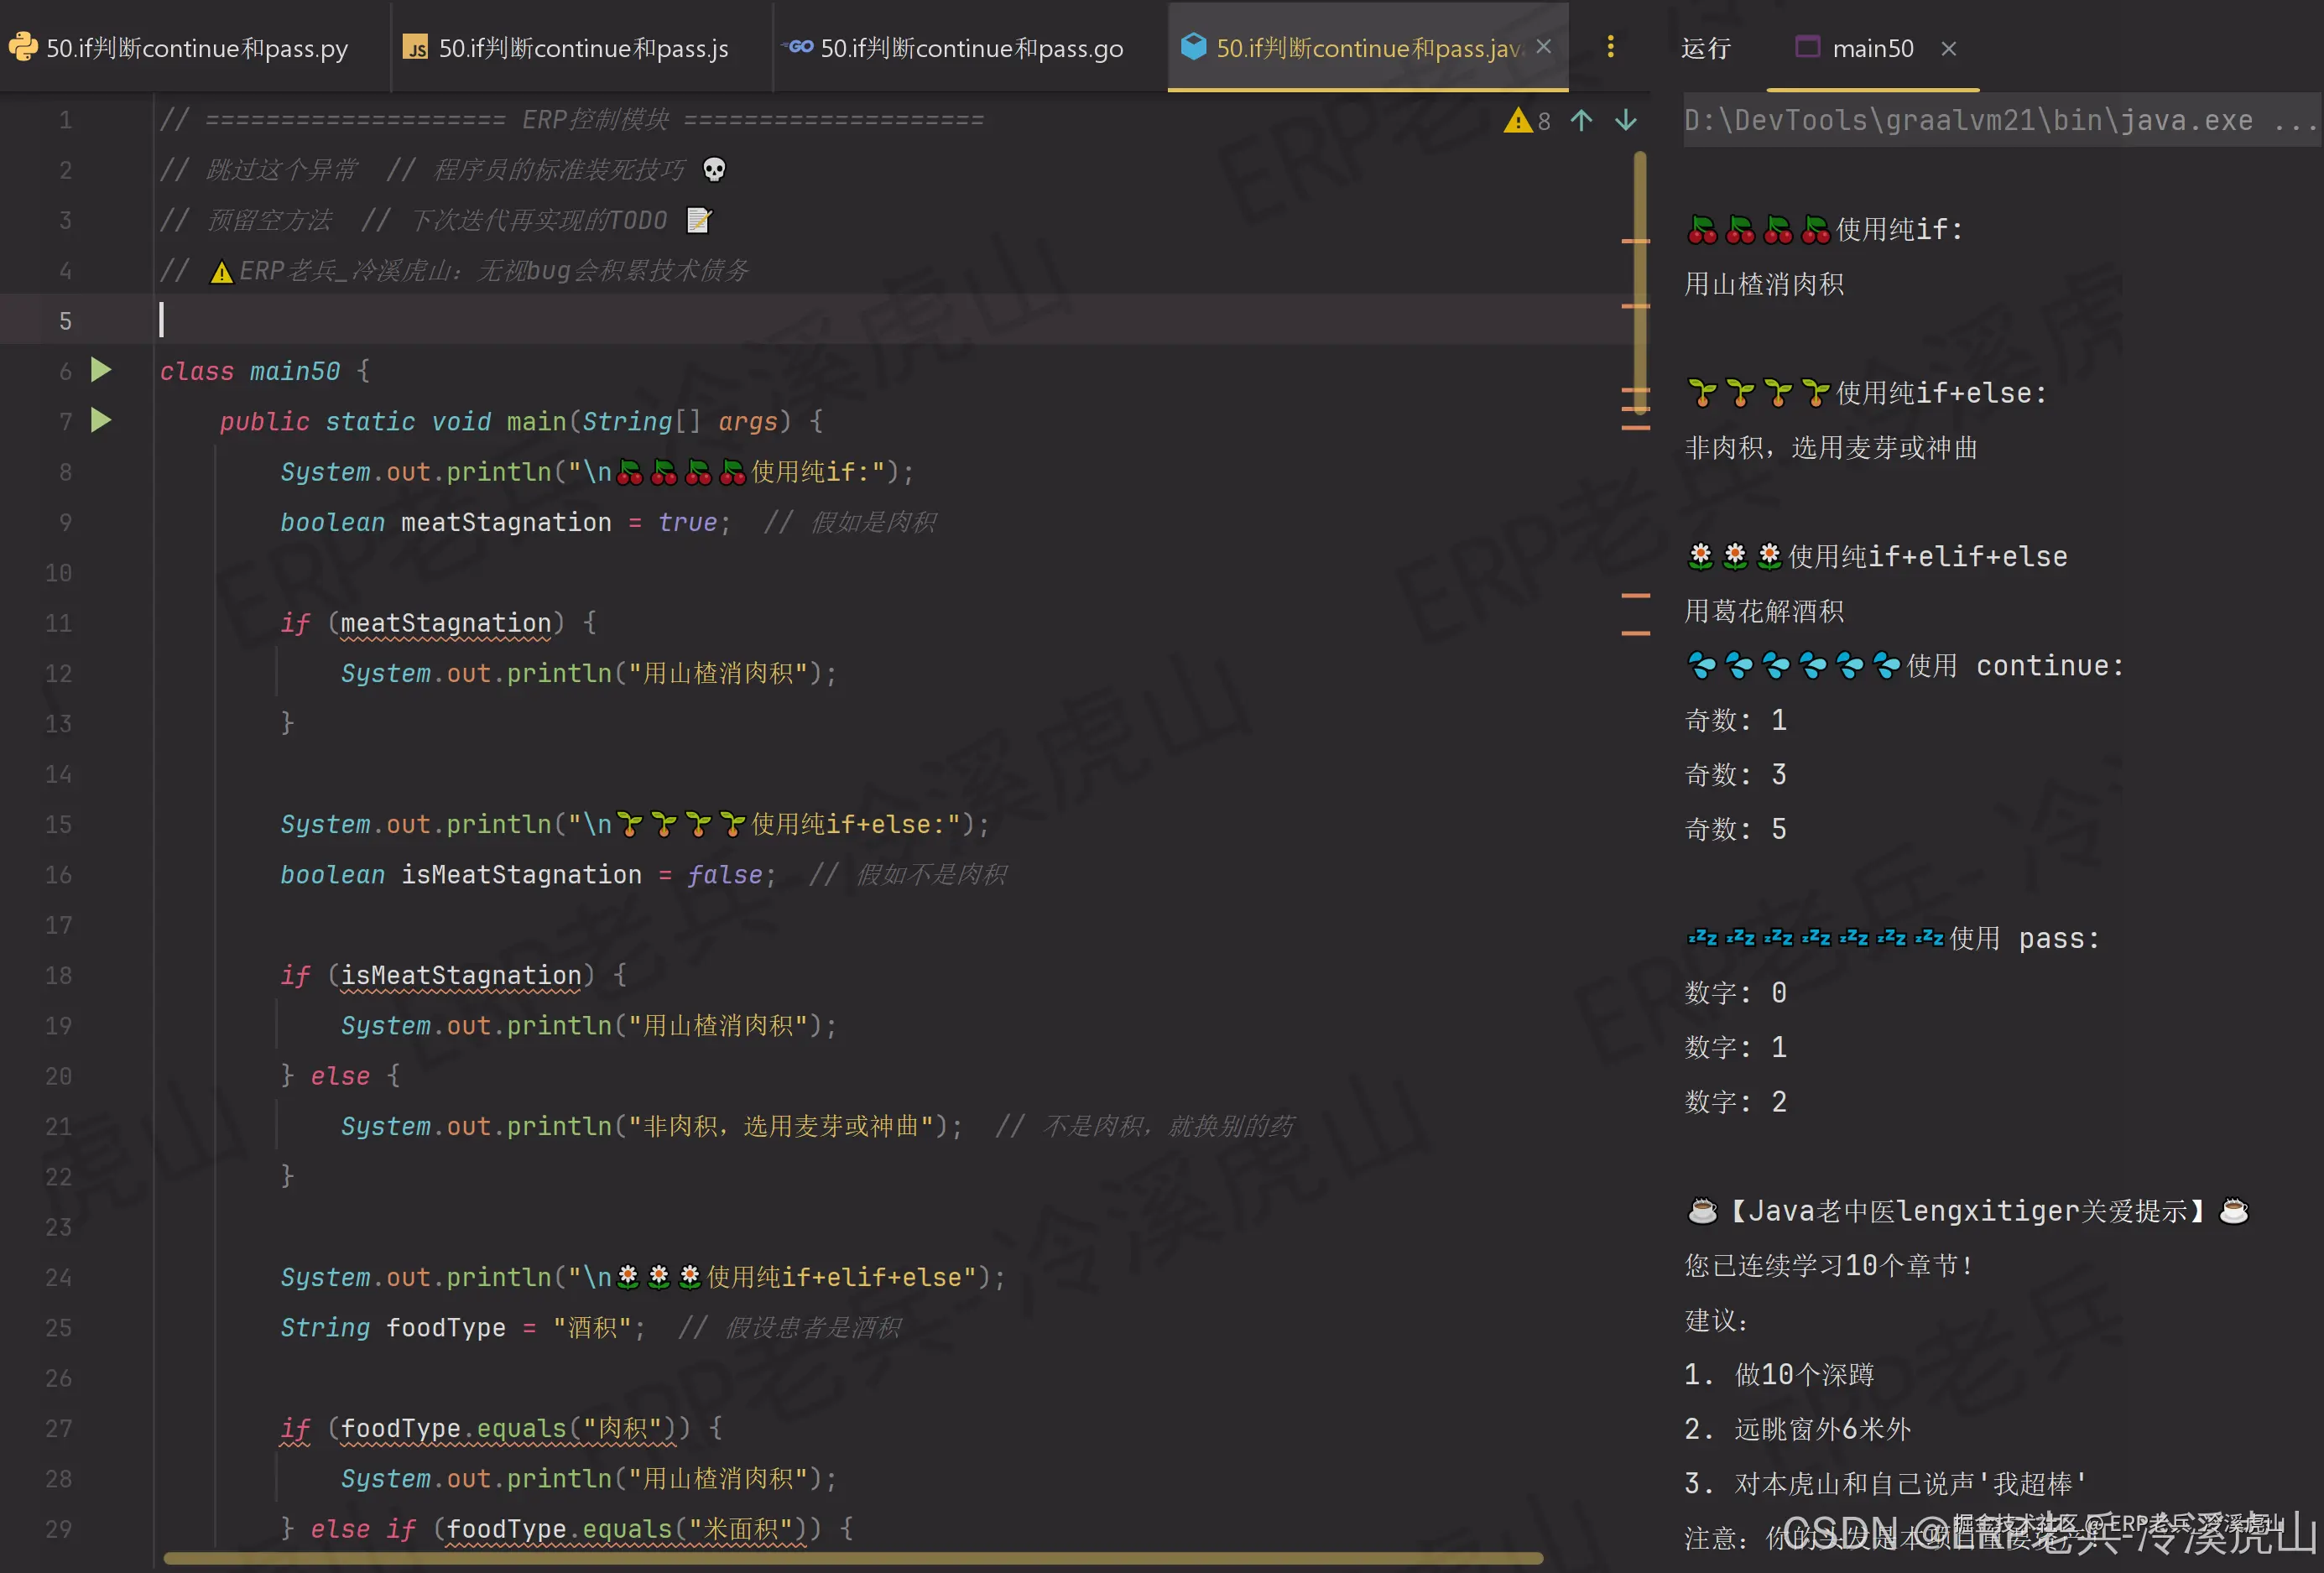Select the main50 run tab

point(1872,48)
